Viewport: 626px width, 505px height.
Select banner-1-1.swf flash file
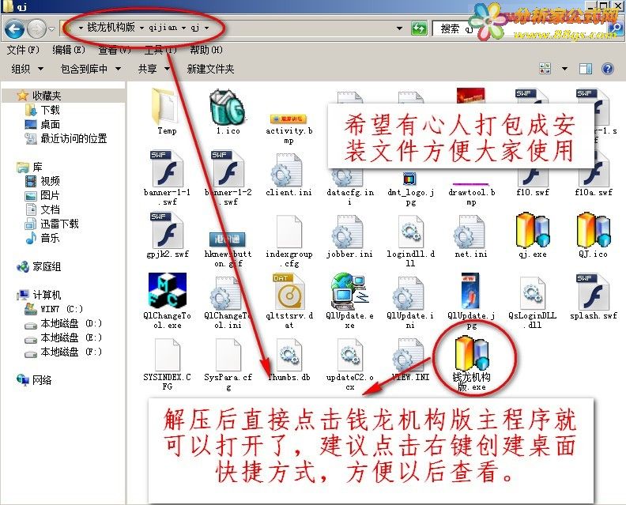[167, 178]
